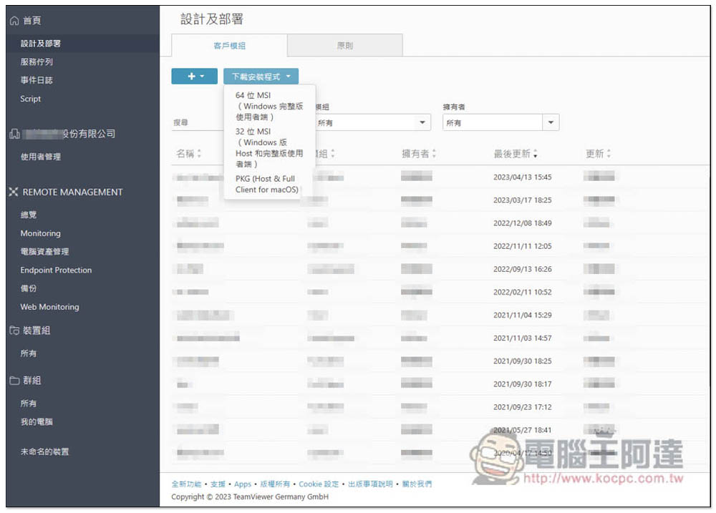Click the building icon for the company section
The width and height of the screenshot is (716, 513).
14,135
